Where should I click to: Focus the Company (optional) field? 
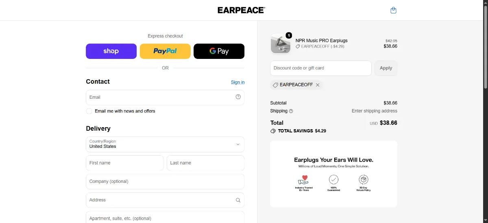coord(165,182)
